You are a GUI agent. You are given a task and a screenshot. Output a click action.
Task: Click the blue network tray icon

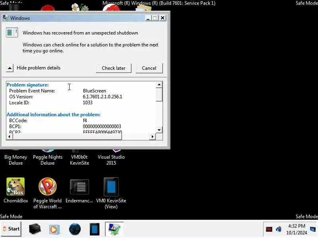pyautogui.click(x=279, y=229)
